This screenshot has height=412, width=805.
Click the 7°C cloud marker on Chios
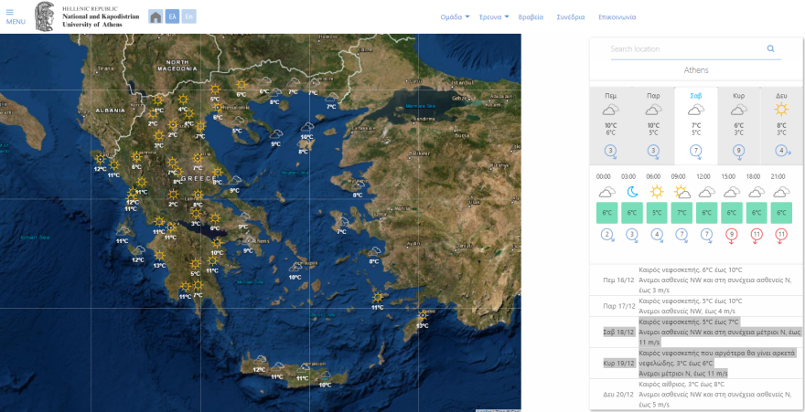[342, 222]
